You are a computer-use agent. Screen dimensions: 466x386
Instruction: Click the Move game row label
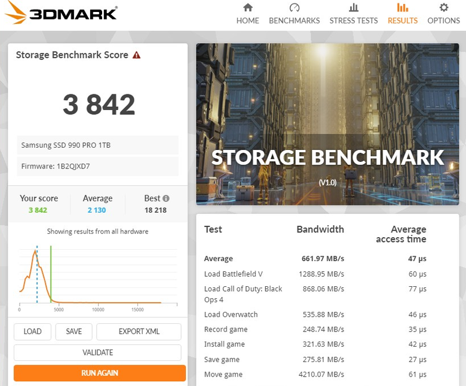(223, 375)
